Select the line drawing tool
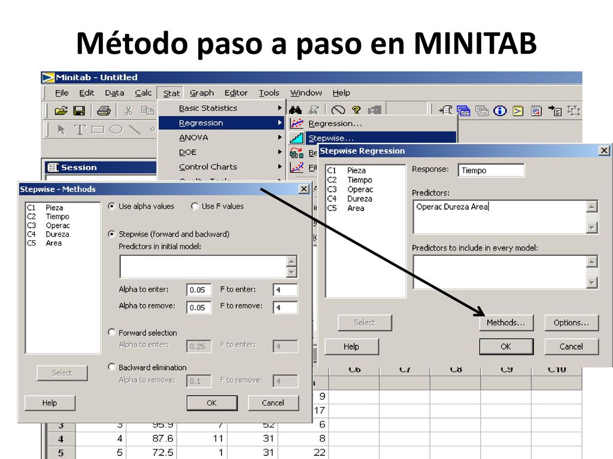This screenshot has height=459, width=613. [135, 129]
